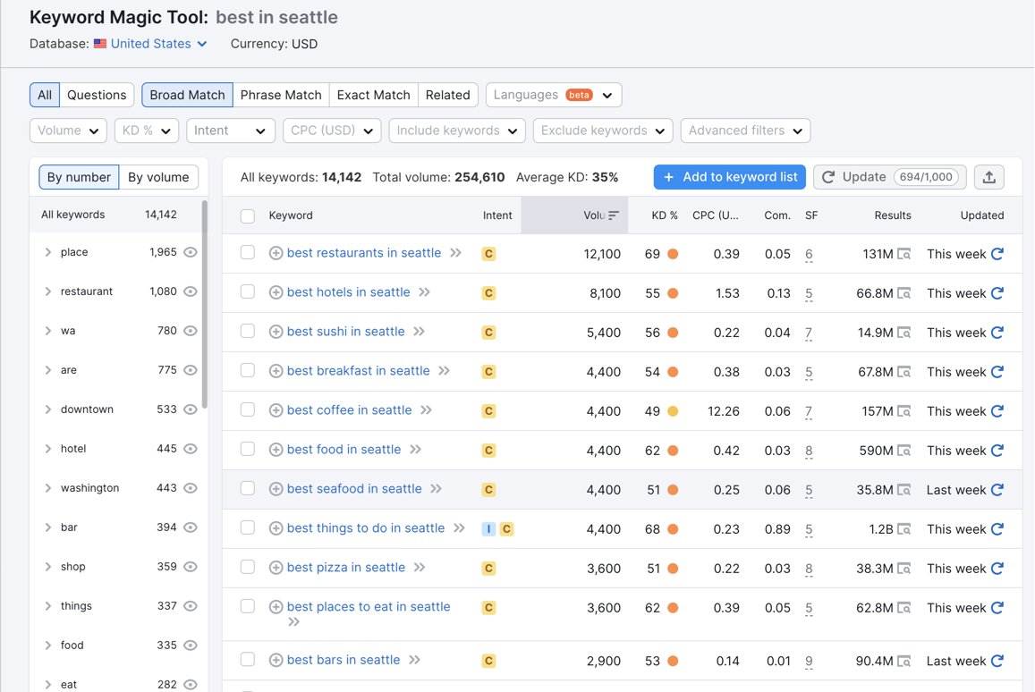Open double-arrow next to best seafood in seattle
The image size is (1035, 692).
437,488
